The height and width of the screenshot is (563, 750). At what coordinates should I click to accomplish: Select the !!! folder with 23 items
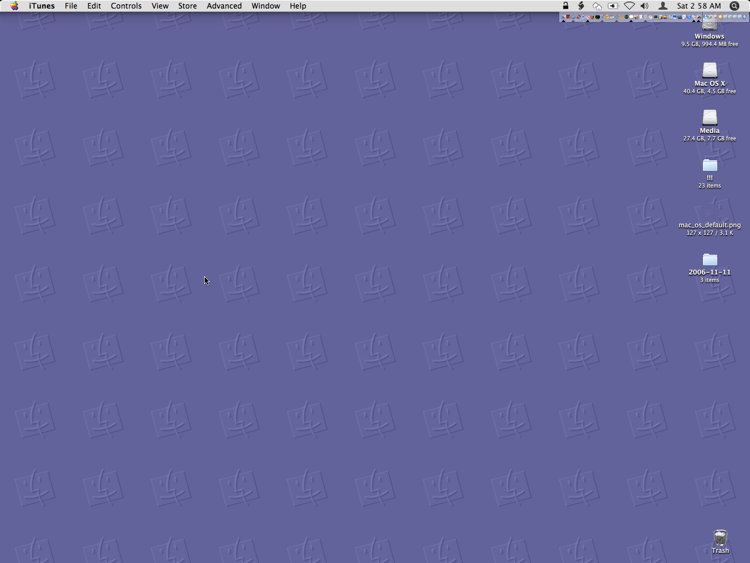click(x=710, y=165)
